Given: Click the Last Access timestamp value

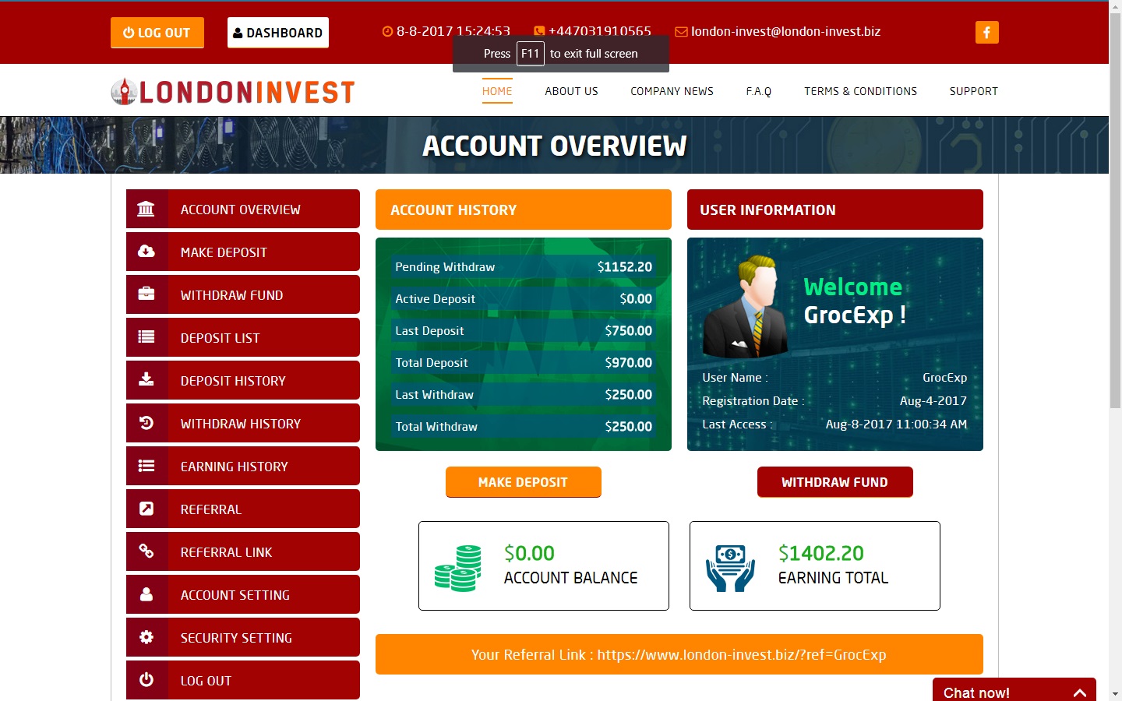Looking at the screenshot, I should pyautogui.click(x=896, y=424).
